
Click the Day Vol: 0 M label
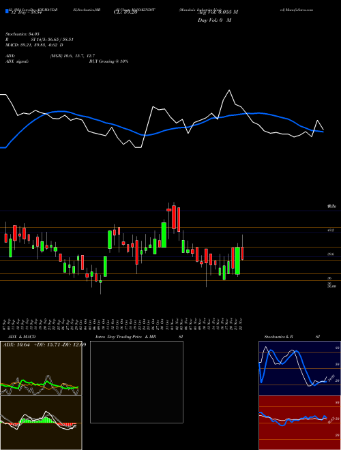(x=214, y=20)
